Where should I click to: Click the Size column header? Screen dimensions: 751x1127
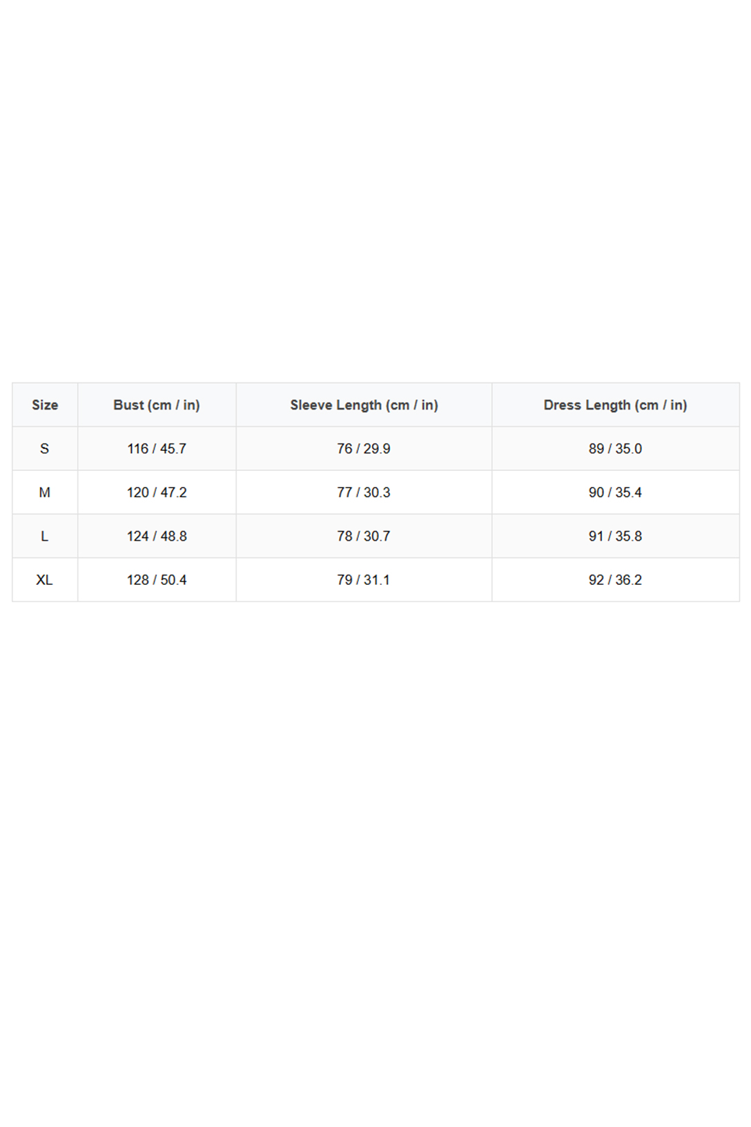tap(45, 405)
